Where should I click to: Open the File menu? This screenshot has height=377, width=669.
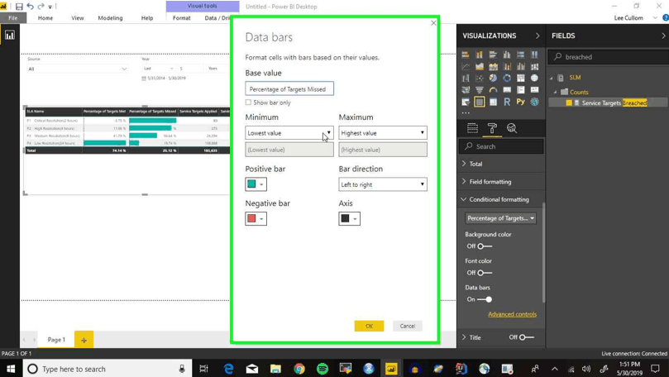[13, 18]
